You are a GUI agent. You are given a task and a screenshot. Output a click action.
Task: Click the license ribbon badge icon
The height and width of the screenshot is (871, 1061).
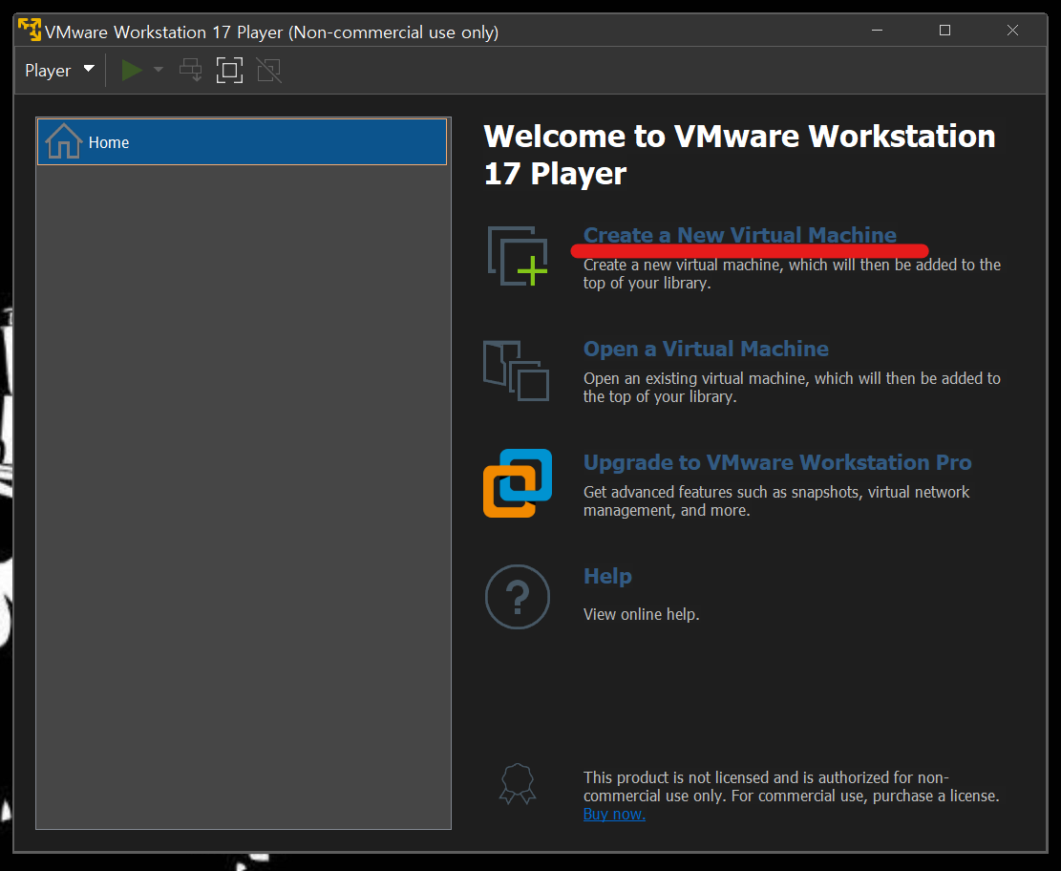(518, 784)
